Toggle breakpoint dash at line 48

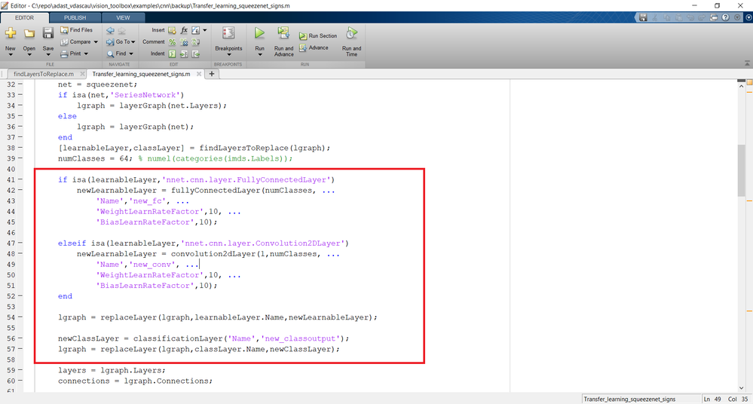pyautogui.click(x=20, y=254)
